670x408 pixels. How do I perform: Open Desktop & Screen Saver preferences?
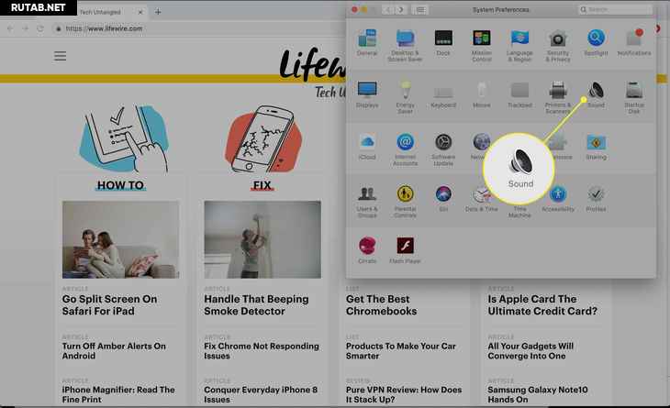click(x=405, y=46)
